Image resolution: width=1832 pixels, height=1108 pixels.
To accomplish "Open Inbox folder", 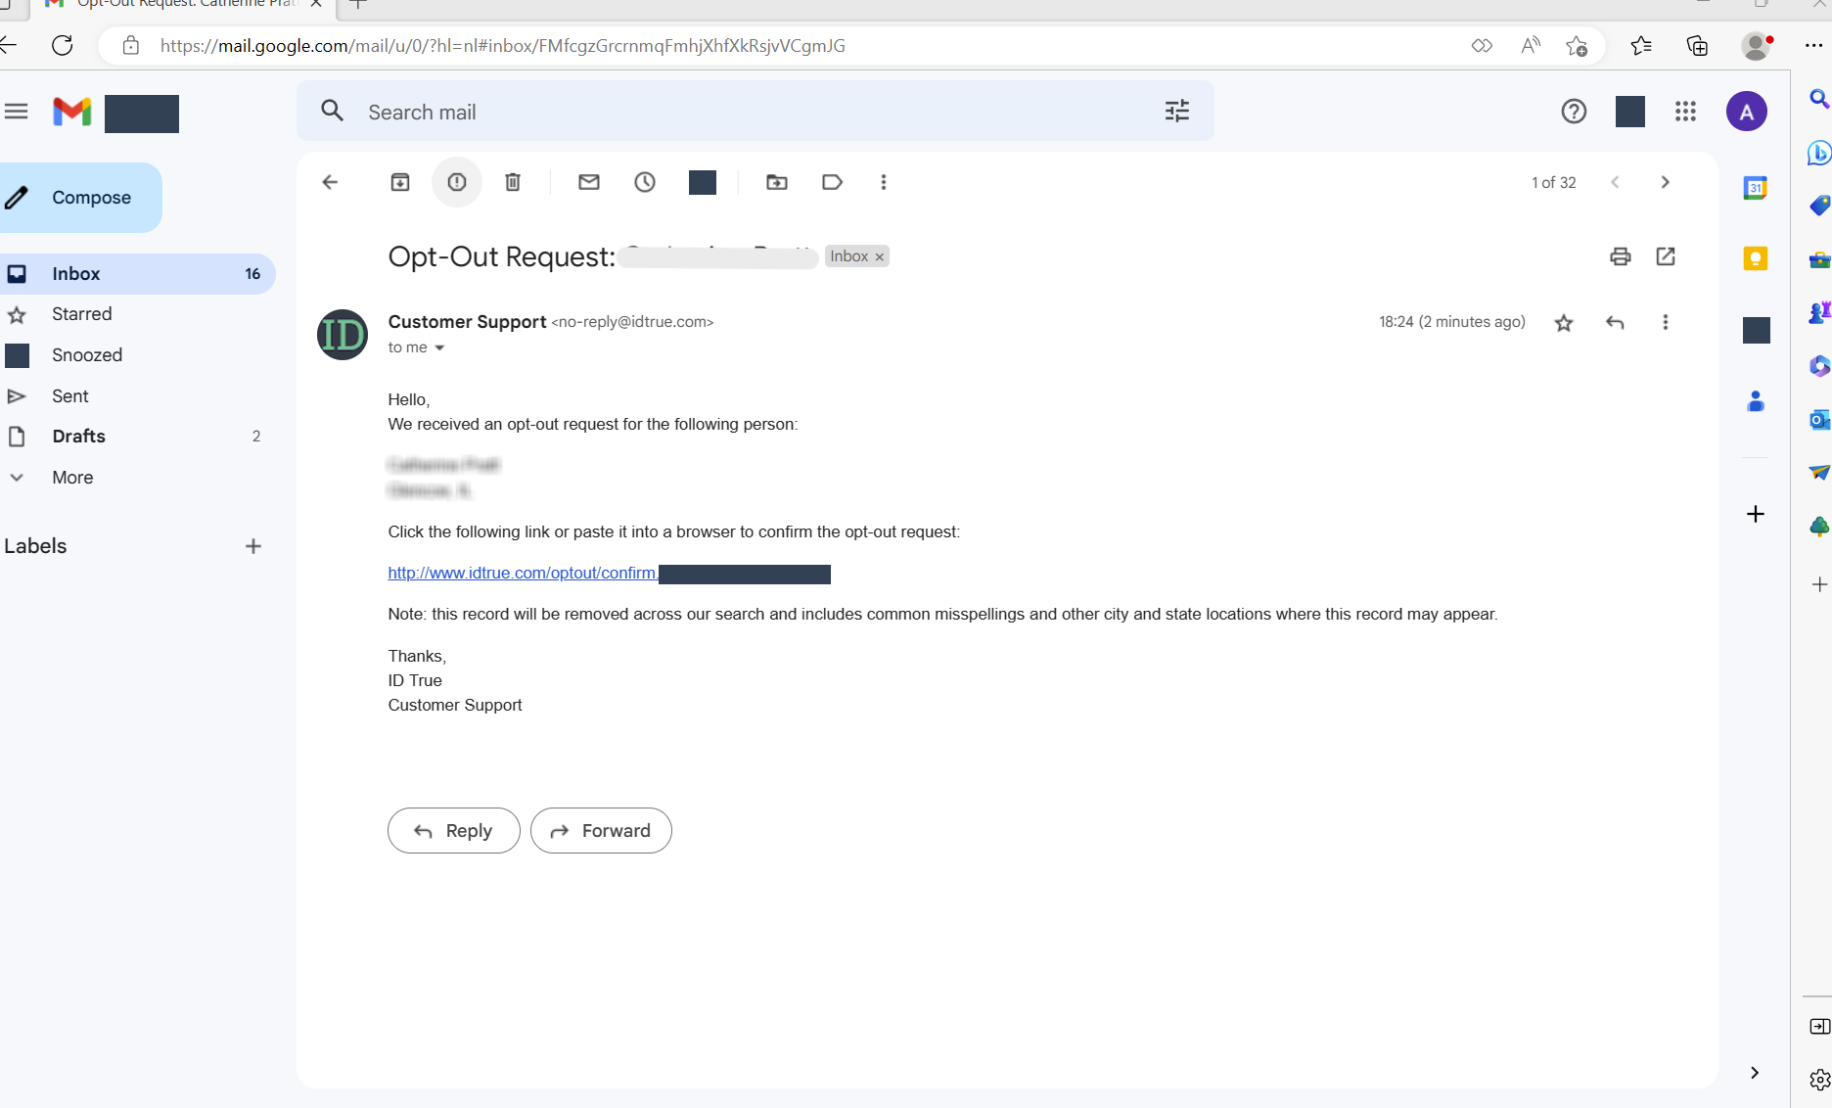I will tap(137, 274).
